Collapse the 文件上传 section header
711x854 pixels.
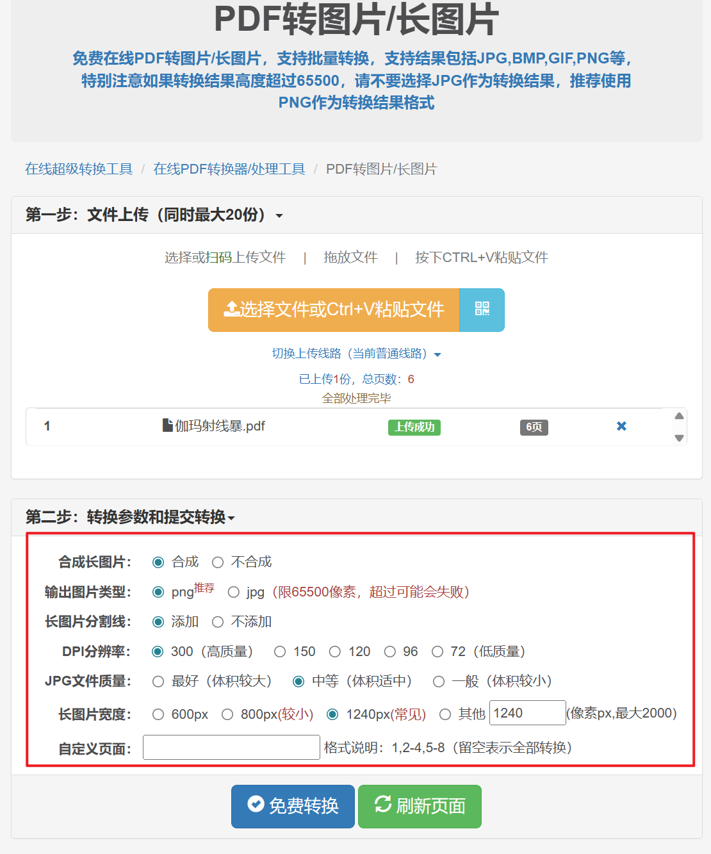(x=279, y=216)
